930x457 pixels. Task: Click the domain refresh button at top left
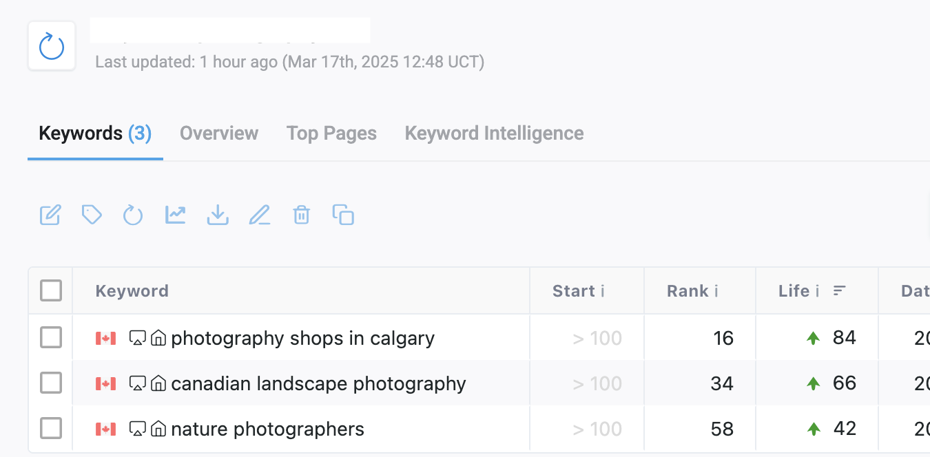(x=52, y=47)
